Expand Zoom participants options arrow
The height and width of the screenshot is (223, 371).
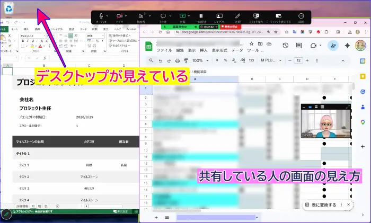pos(150,16)
